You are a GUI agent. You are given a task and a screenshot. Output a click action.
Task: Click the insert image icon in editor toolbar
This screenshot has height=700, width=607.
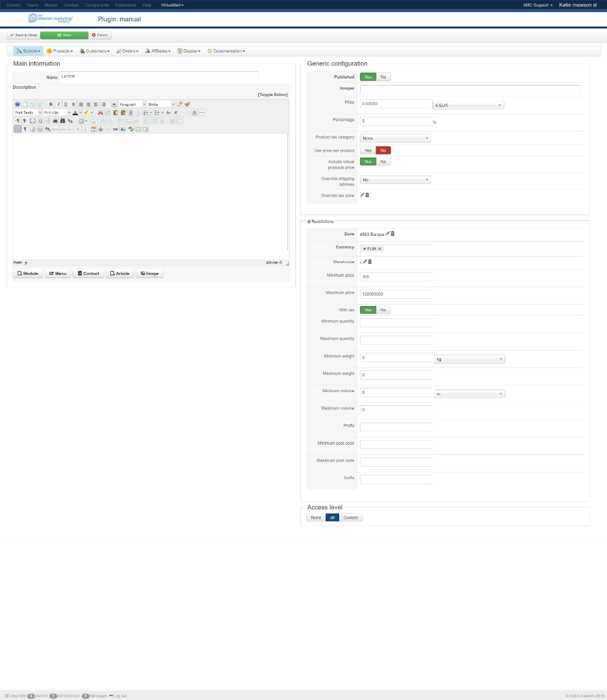(123, 129)
